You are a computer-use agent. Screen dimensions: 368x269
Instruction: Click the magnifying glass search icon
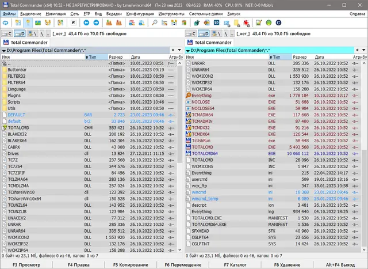155,23
